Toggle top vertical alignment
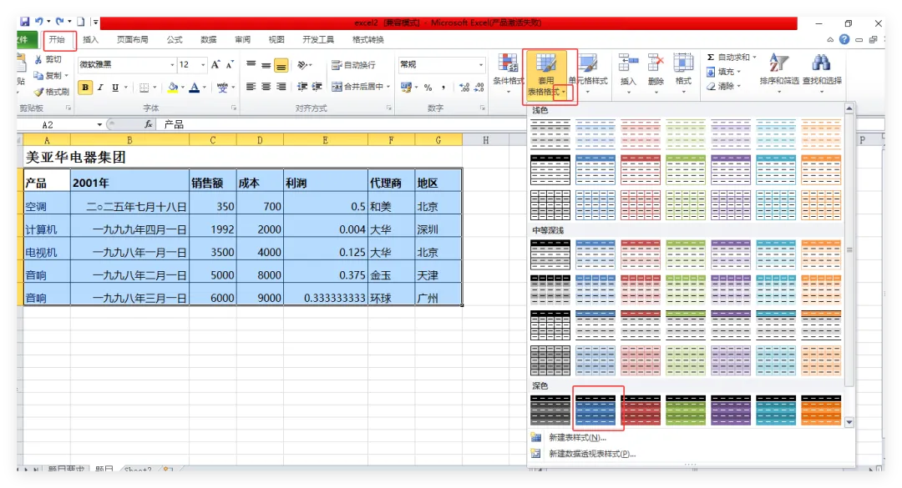This screenshot has height=488, width=902. pyautogui.click(x=251, y=65)
